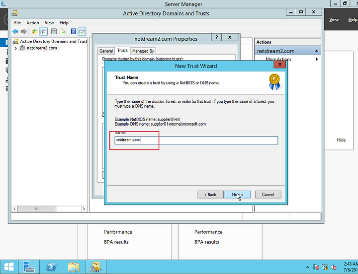Click the Up one level toolbar icon

[x=34, y=32]
